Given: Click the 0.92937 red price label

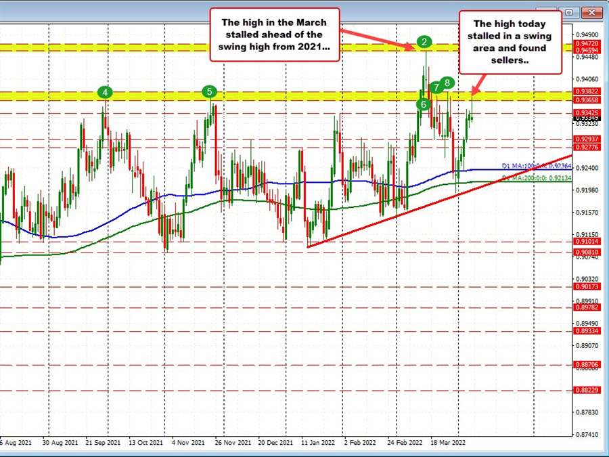Looking at the screenshot, I should click(586, 139).
